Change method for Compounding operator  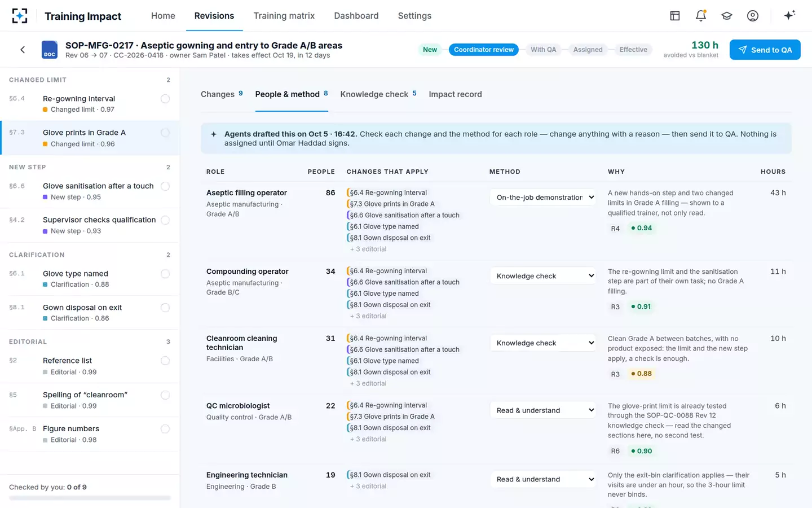point(543,276)
